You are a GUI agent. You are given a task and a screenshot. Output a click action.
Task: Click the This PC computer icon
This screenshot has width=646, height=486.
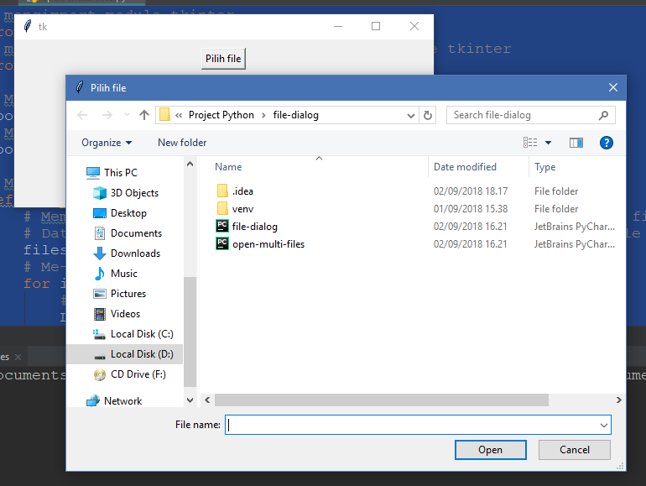pyautogui.click(x=93, y=173)
